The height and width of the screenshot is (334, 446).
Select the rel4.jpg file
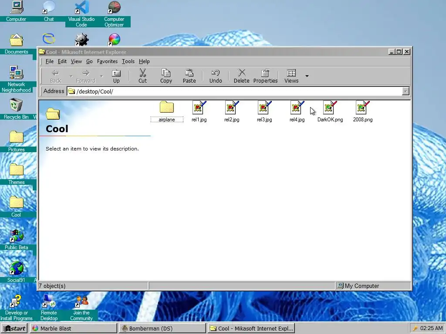tap(297, 112)
